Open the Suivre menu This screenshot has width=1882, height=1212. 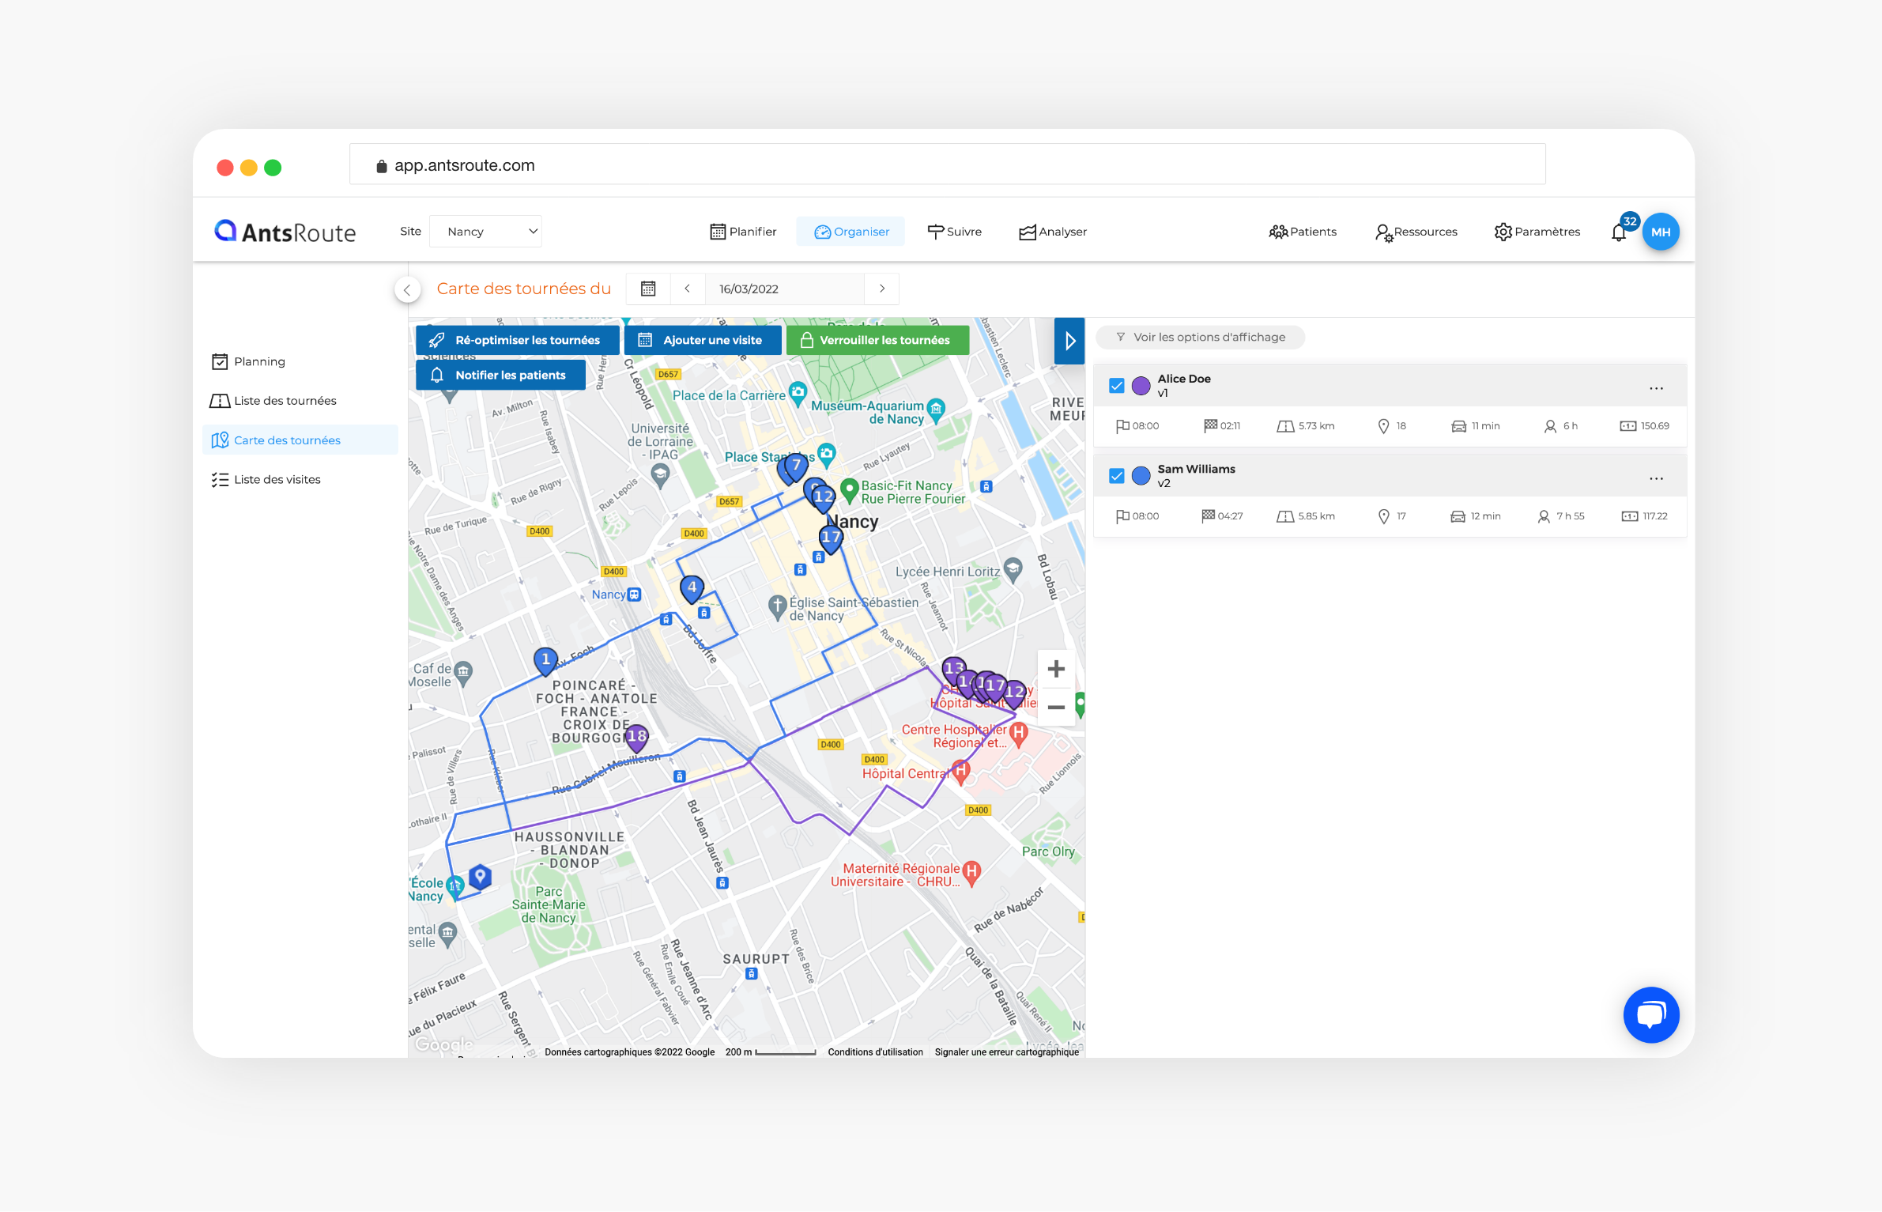(x=955, y=232)
